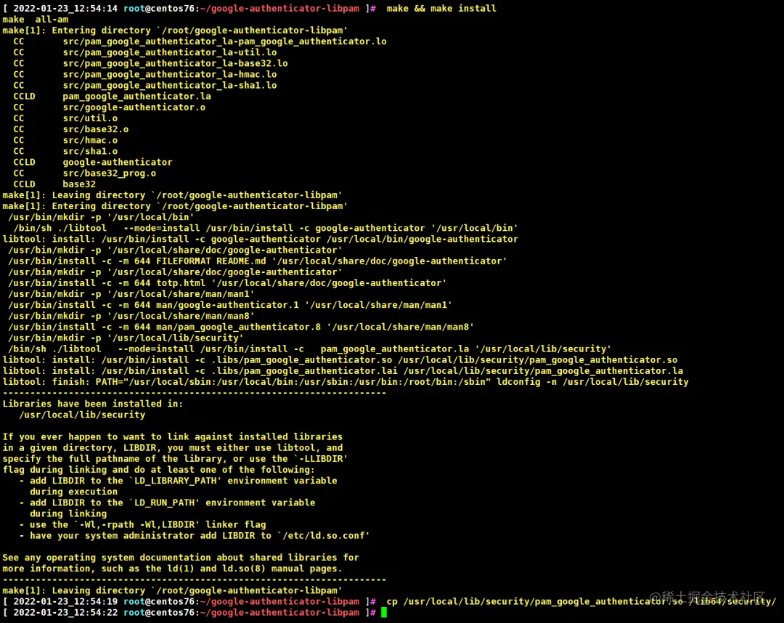The image size is (784, 623).
Task: Click the src/base32.o compile line
Action: (x=71, y=129)
